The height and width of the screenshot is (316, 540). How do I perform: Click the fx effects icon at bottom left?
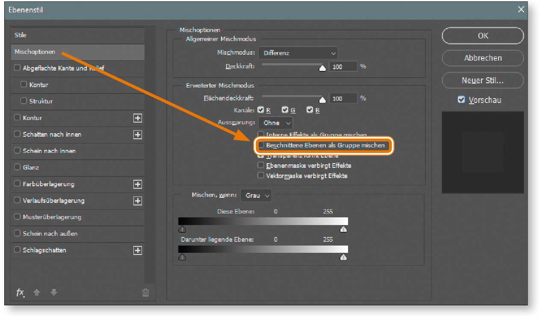coord(20,293)
